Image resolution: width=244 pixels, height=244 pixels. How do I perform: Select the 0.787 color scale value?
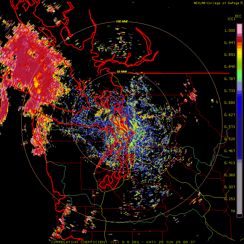pyautogui.click(x=230, y=79)
